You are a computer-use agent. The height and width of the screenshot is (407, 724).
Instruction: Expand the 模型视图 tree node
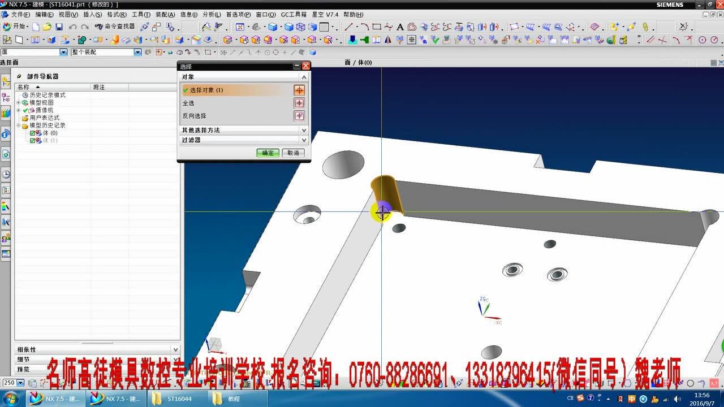coord(19,103)
